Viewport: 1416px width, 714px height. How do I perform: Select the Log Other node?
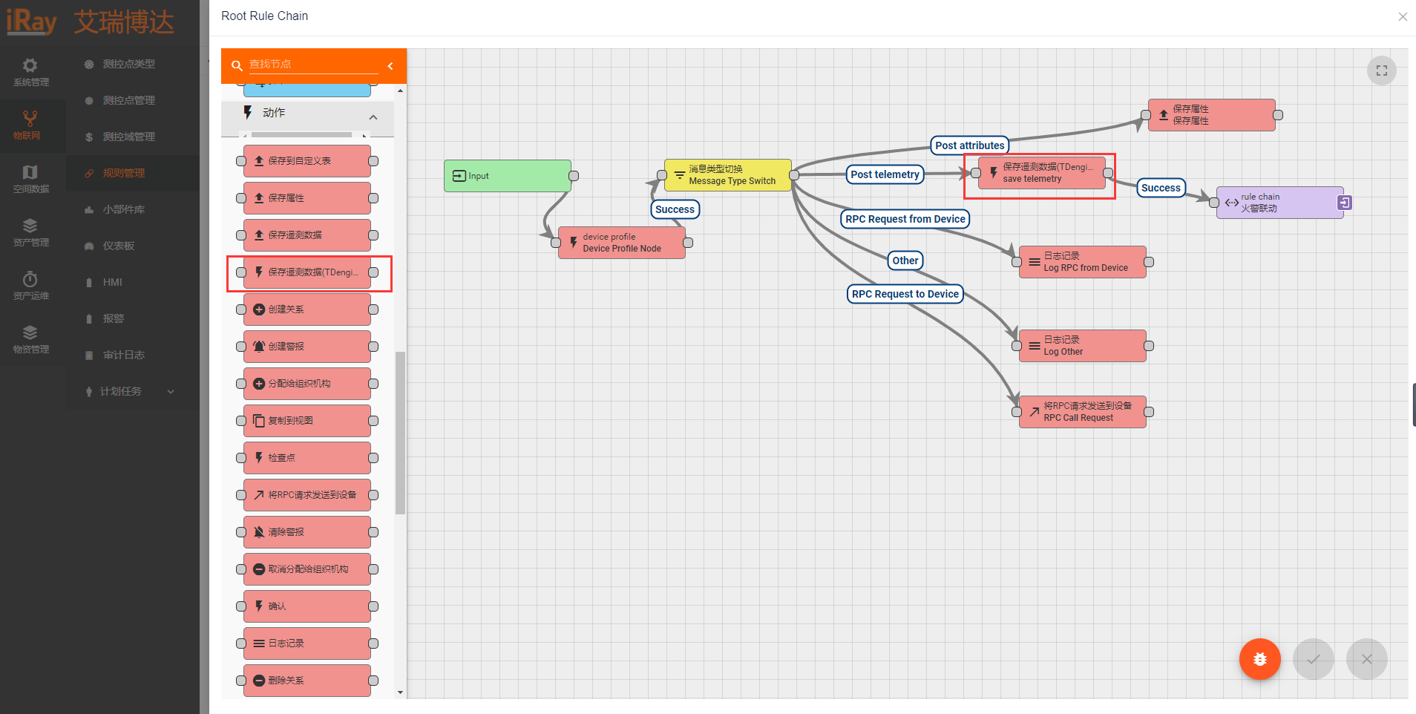[1083, 346]
